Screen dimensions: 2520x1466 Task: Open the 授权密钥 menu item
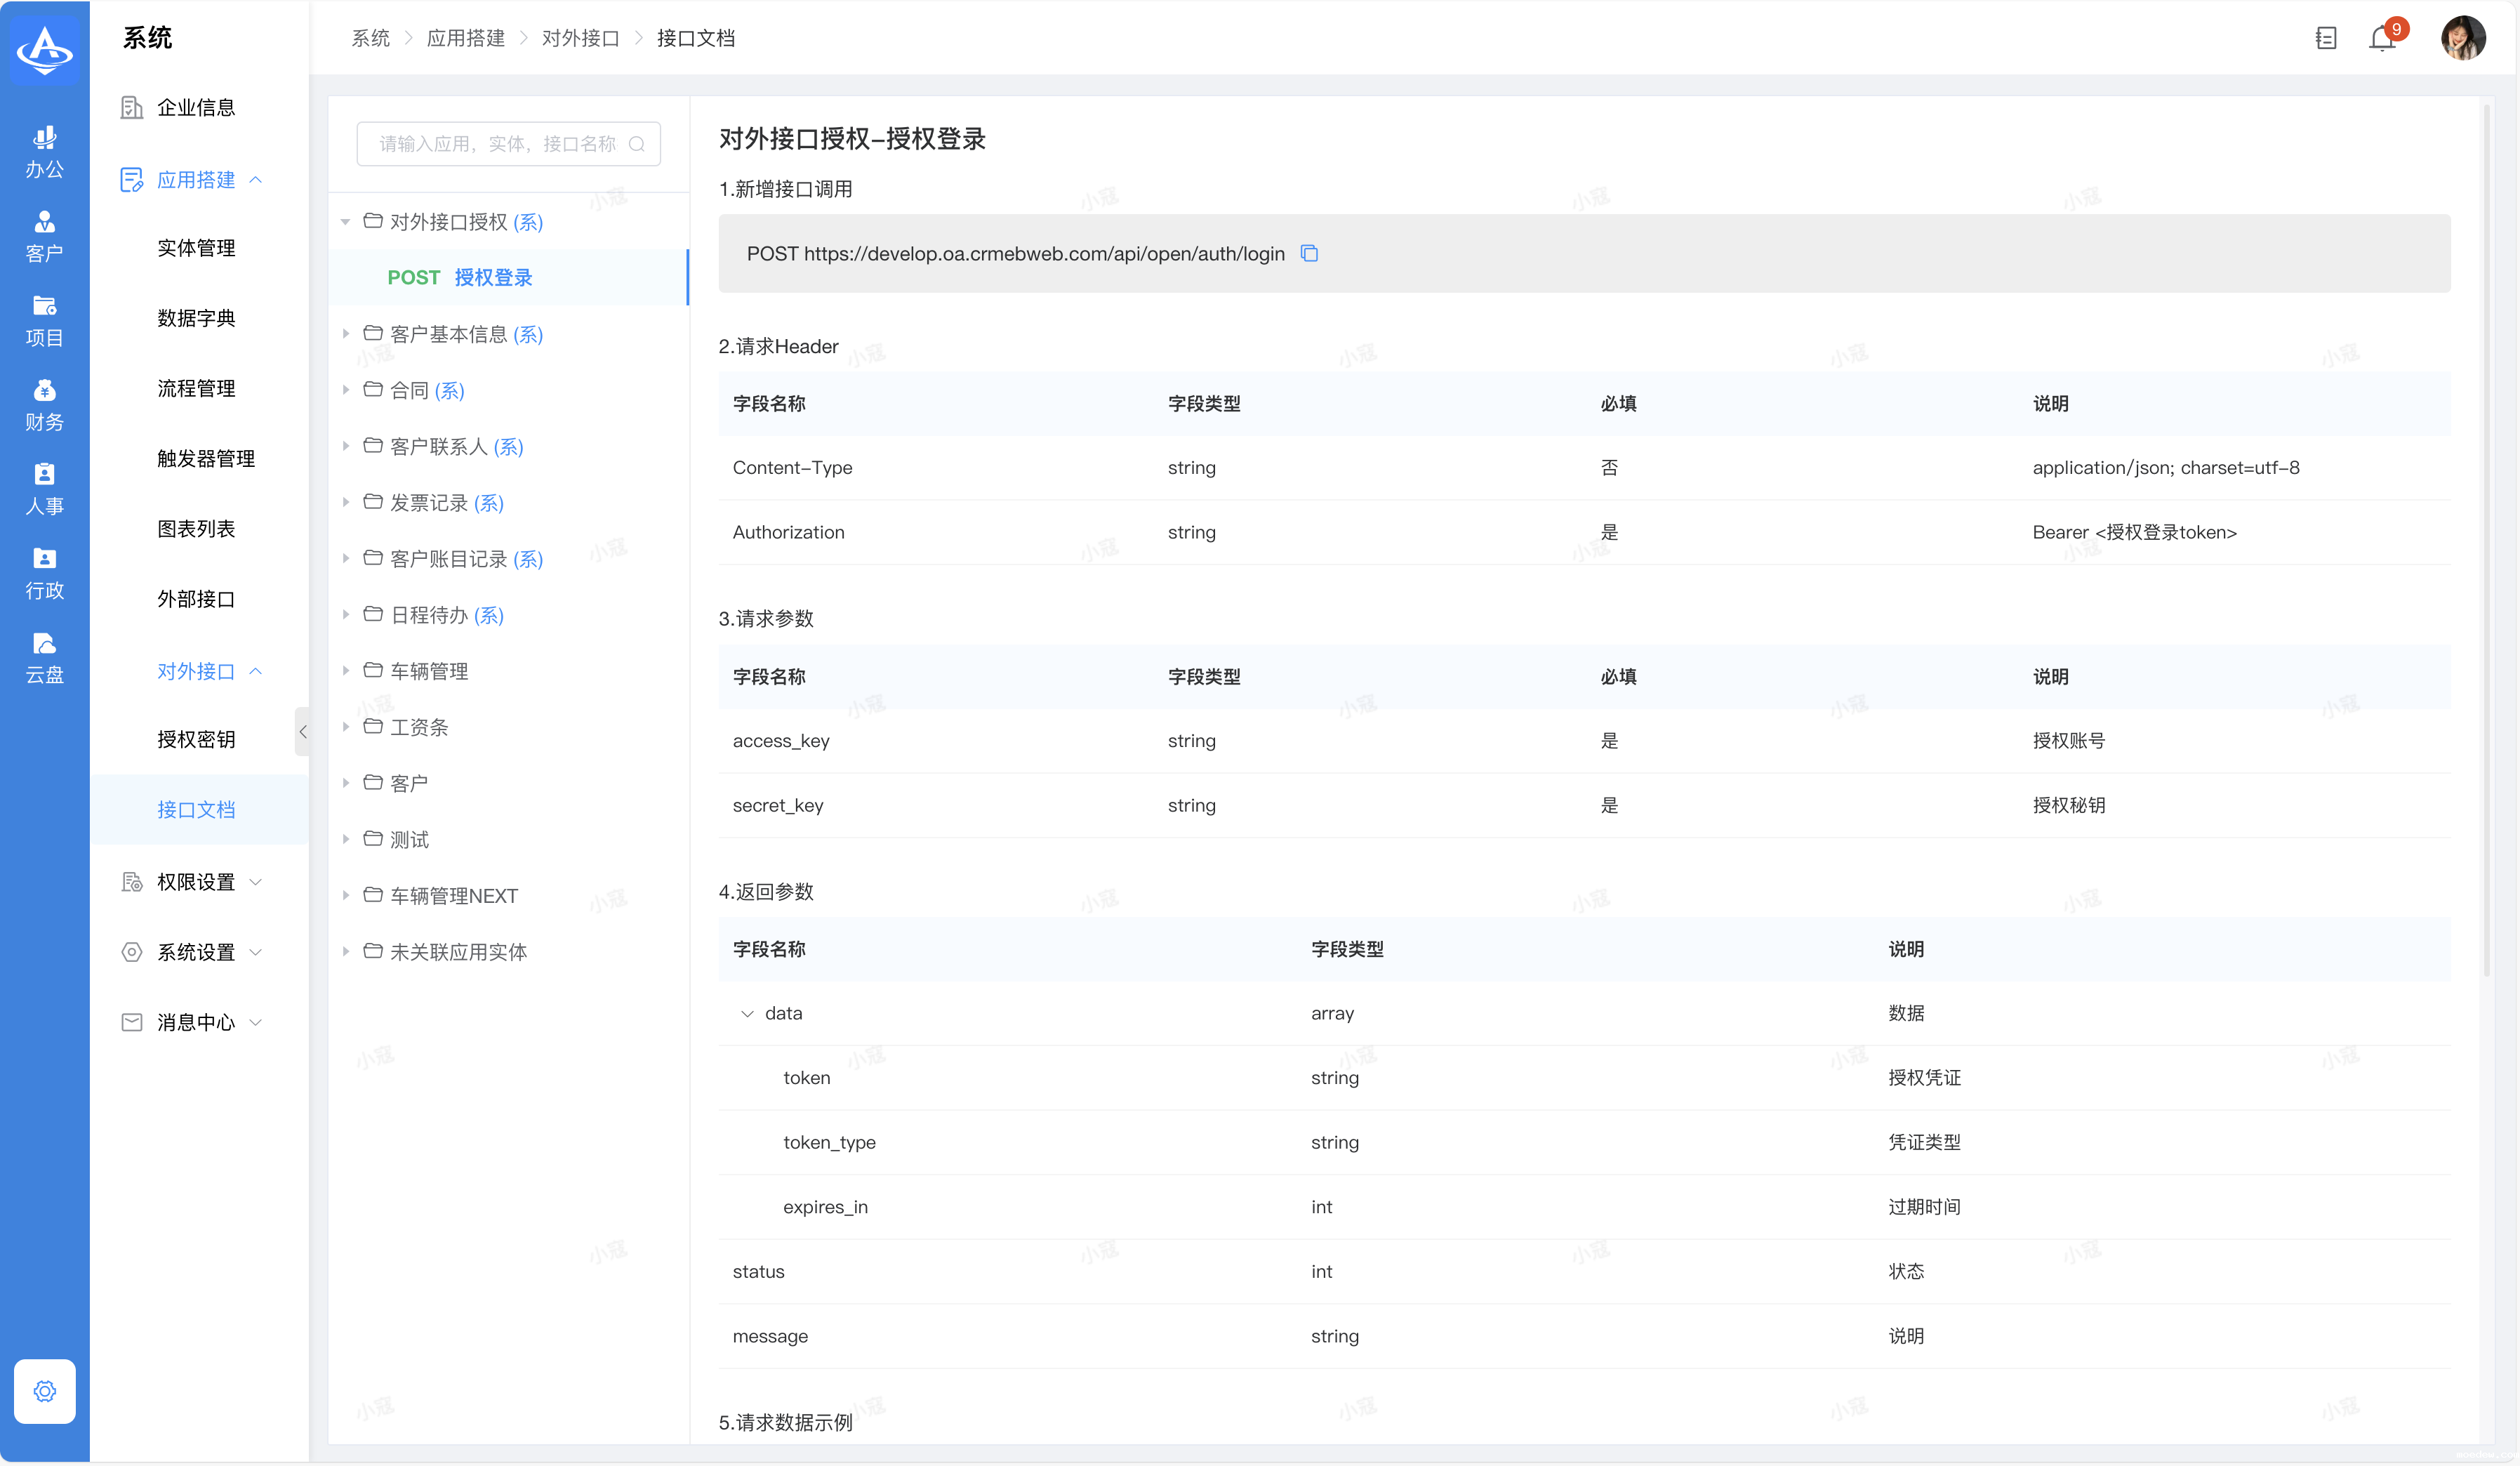pos(196,740)
